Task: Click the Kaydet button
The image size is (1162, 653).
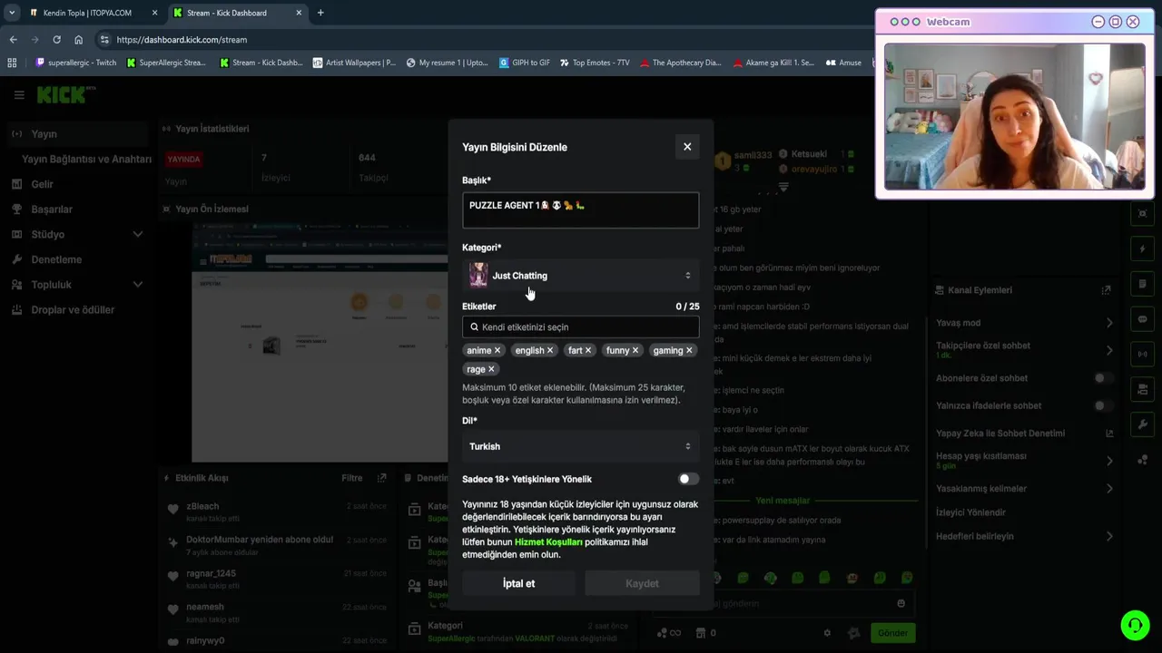Action: click(x=642, y=583)
